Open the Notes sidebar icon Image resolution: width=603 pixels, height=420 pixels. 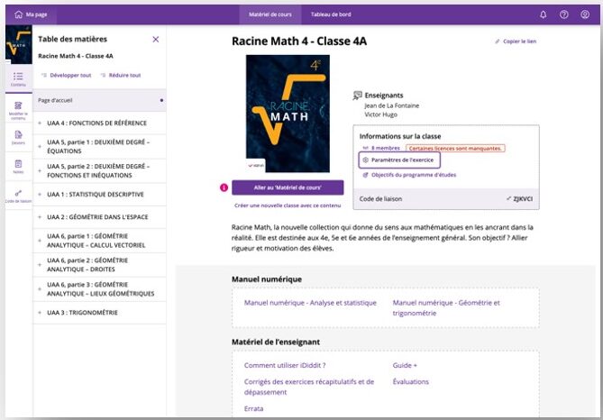18,167
